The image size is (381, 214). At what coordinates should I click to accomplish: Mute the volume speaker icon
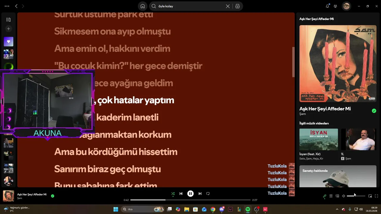pos(343,196)
